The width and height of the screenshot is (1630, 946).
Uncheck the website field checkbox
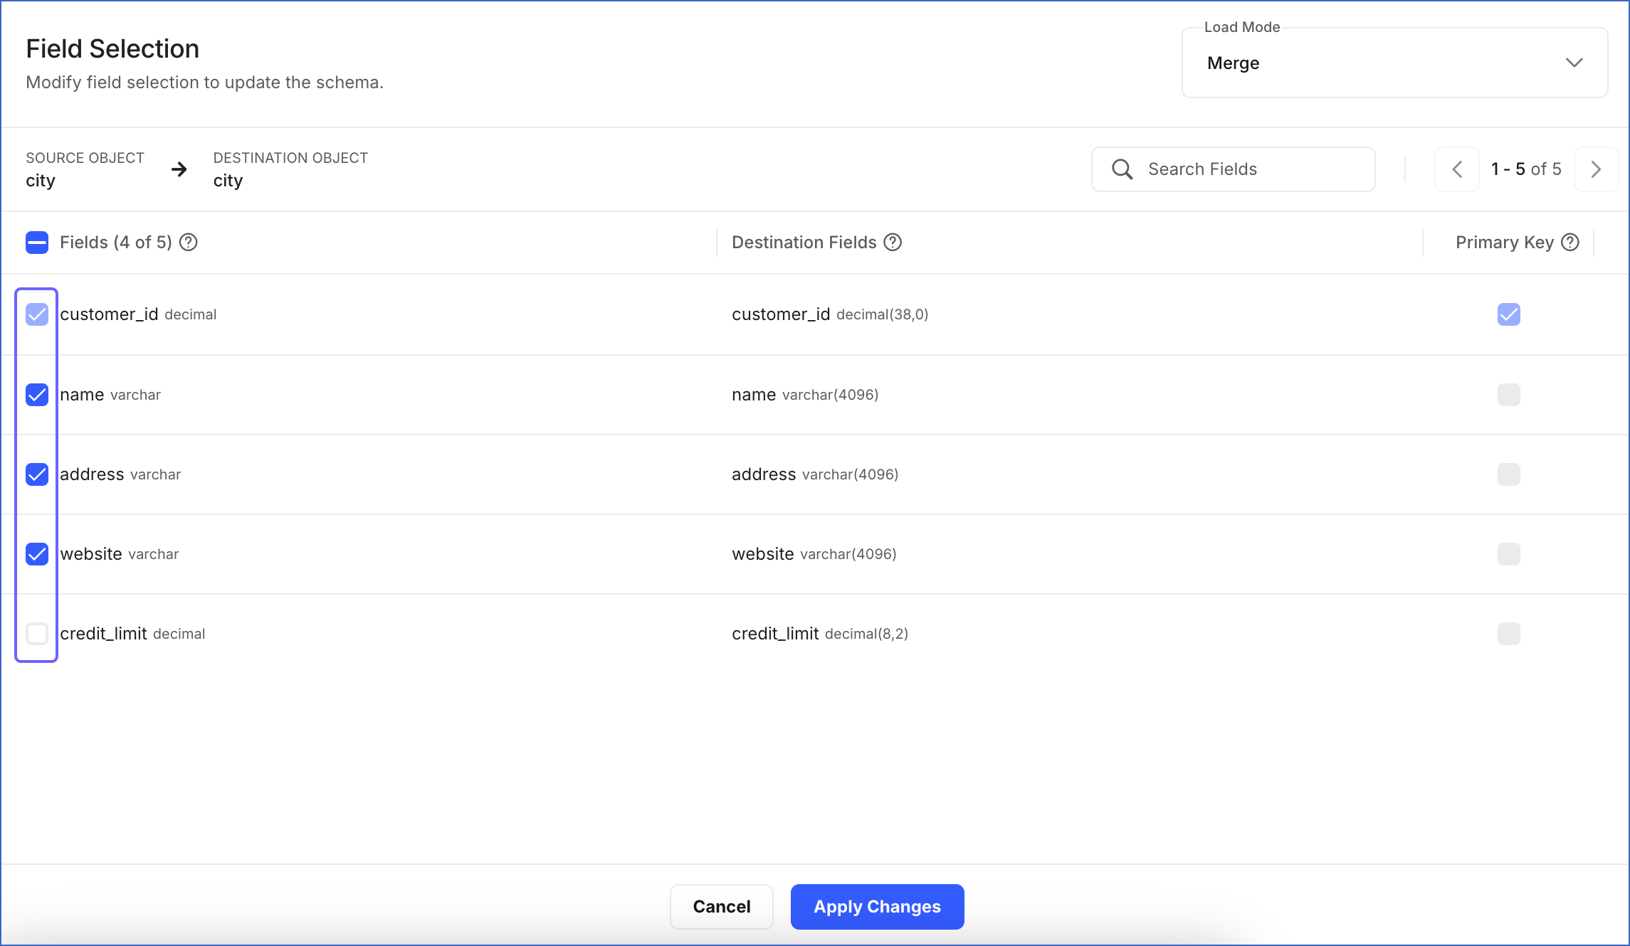(x=37, y=554)
